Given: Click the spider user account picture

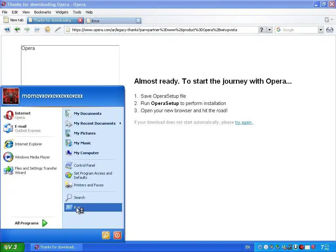Looking at the screenshot, I should (11, 96).
